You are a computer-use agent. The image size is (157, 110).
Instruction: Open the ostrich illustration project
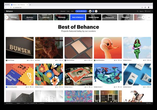(x=108, y=48)
